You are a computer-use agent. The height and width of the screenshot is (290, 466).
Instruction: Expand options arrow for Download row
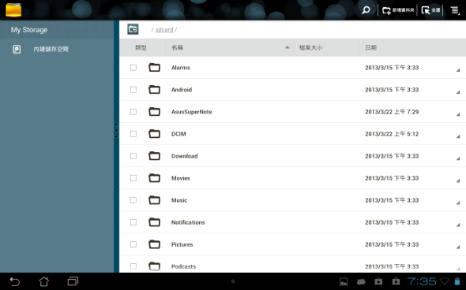pos(458,158)
